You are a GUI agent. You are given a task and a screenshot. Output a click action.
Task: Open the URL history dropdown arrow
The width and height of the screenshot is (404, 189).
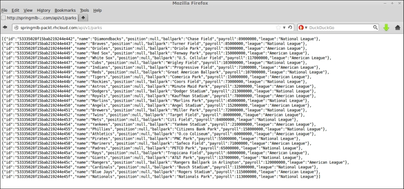pos(284,27)
